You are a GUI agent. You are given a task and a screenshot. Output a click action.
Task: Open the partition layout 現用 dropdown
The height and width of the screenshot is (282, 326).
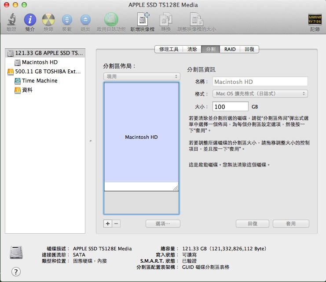(x=142, y=76)
